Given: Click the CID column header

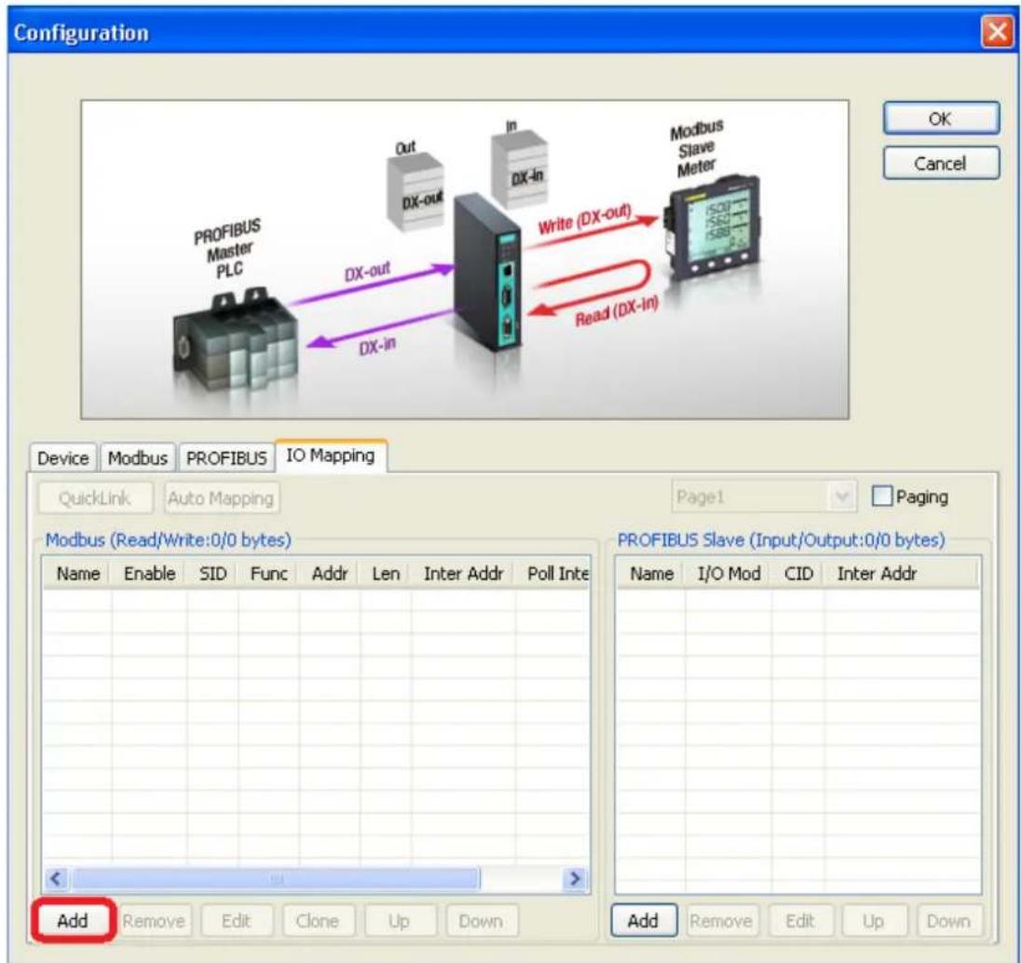Looking at the screenshot, I should tap(798, 574).
